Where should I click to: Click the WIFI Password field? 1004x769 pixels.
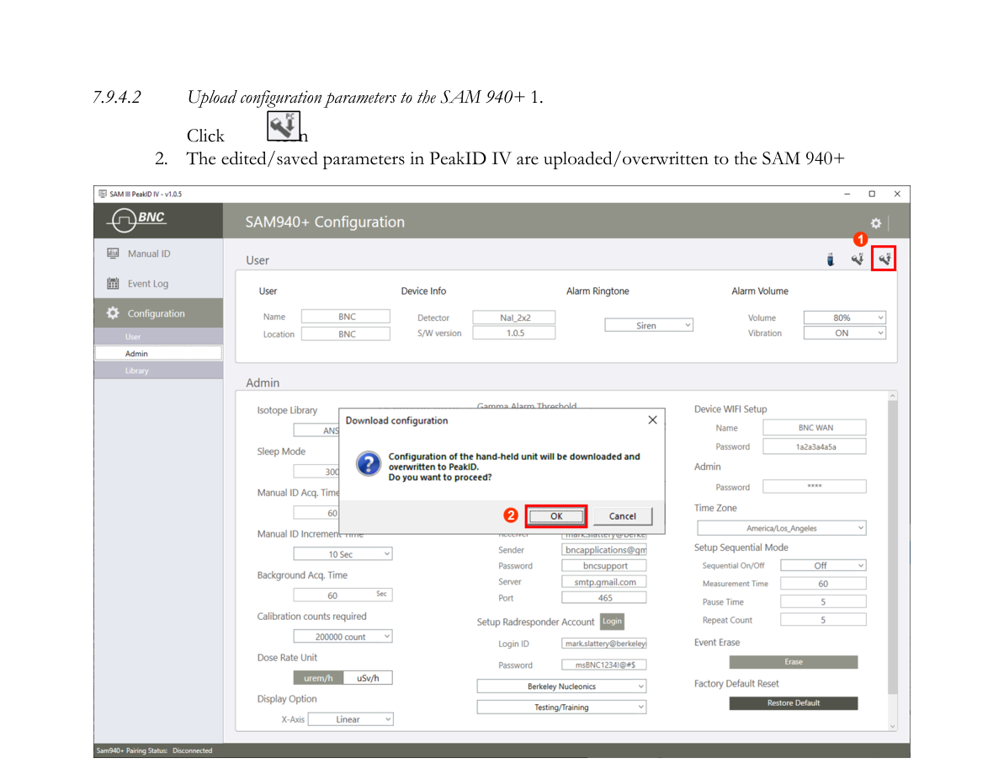point(815,446)
